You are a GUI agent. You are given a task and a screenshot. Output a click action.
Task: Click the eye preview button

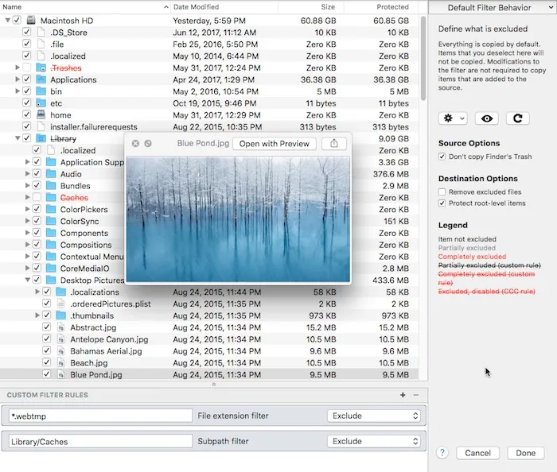click(487, 118)
